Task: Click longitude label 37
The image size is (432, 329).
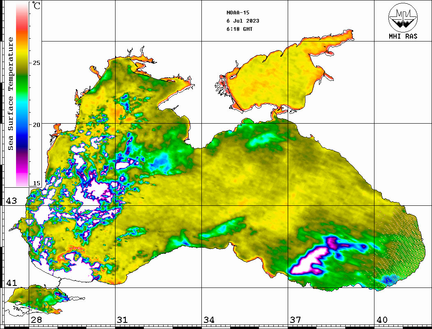Action: point(296,320)
